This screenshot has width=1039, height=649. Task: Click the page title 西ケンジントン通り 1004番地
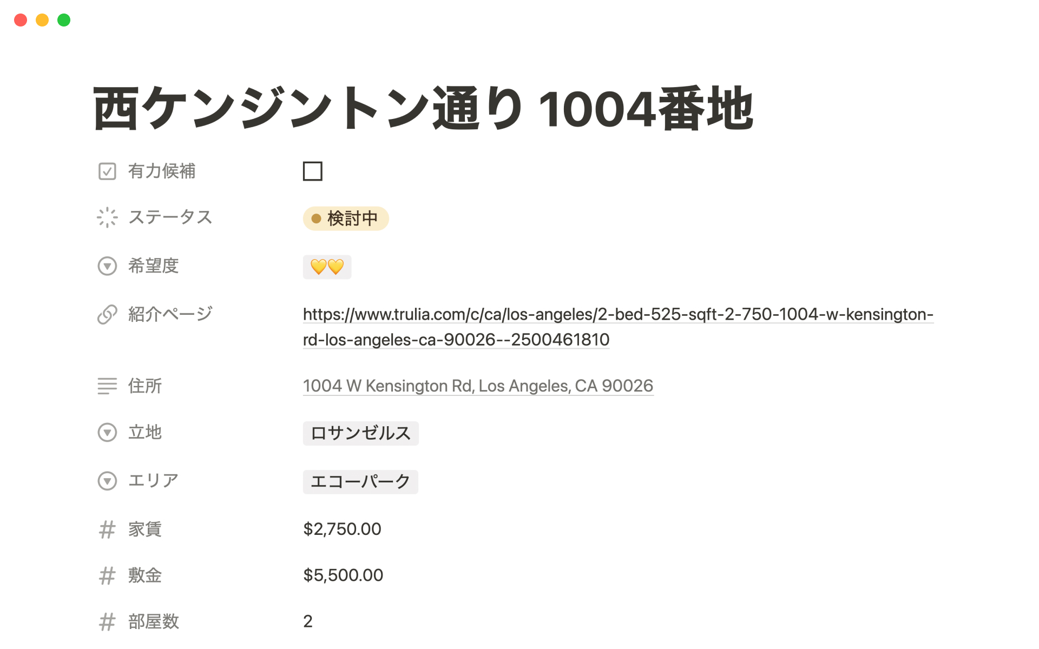pyautogui.click(x=423, y=109)
